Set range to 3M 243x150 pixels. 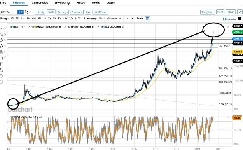pyautogui.click(x=28, y=19)
